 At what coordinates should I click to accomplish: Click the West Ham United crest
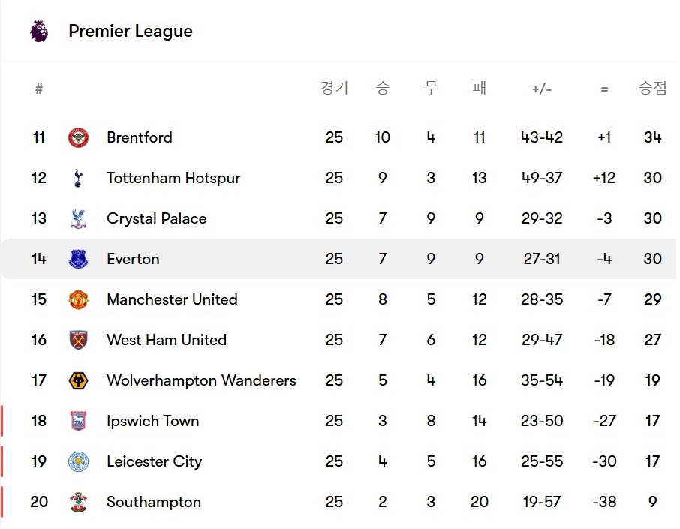pos(79,340)
